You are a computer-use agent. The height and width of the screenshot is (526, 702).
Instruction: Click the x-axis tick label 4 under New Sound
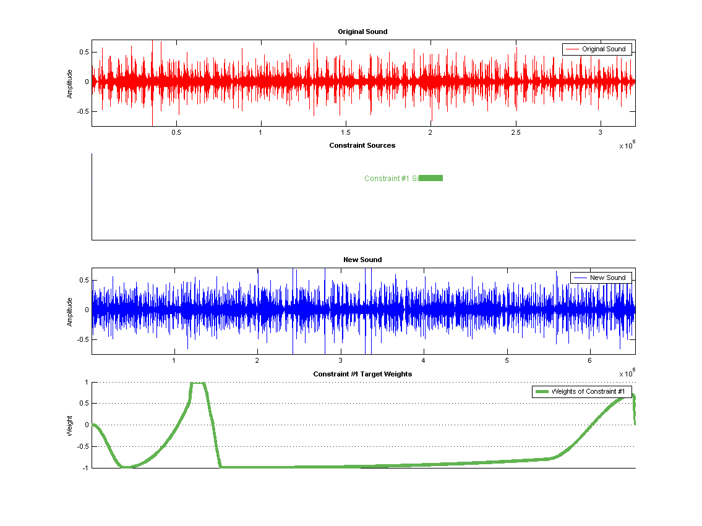pos(423,361)
